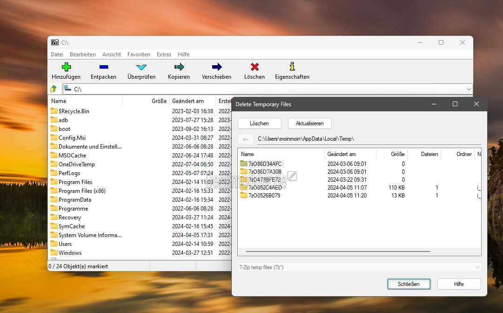Image resolution: width=503 pixels, height=313 pixels.
Task: Click the back arrow button in dialog
Action: coord(246,139)
